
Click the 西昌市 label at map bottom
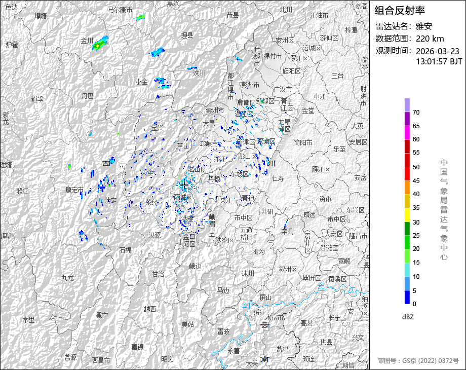coord(101,360)
